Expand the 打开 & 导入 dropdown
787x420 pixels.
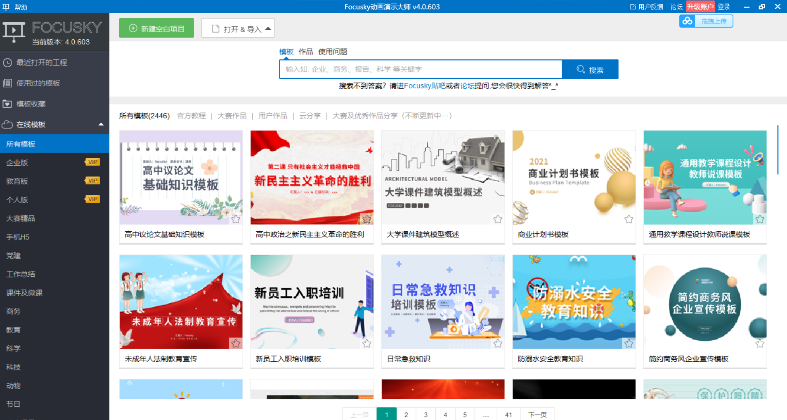point(268,28)
